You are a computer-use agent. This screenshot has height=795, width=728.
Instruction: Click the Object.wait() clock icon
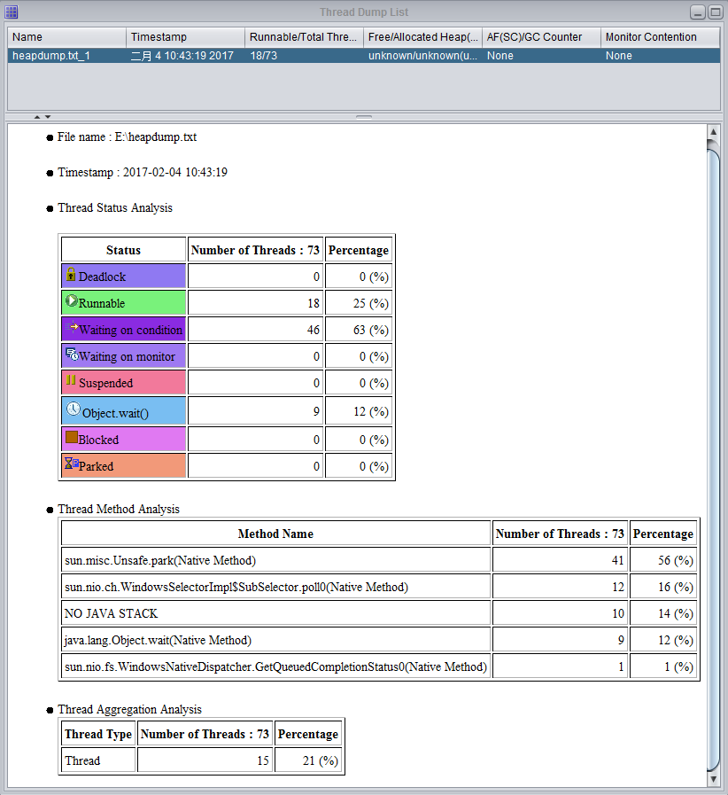coord(74,409)
